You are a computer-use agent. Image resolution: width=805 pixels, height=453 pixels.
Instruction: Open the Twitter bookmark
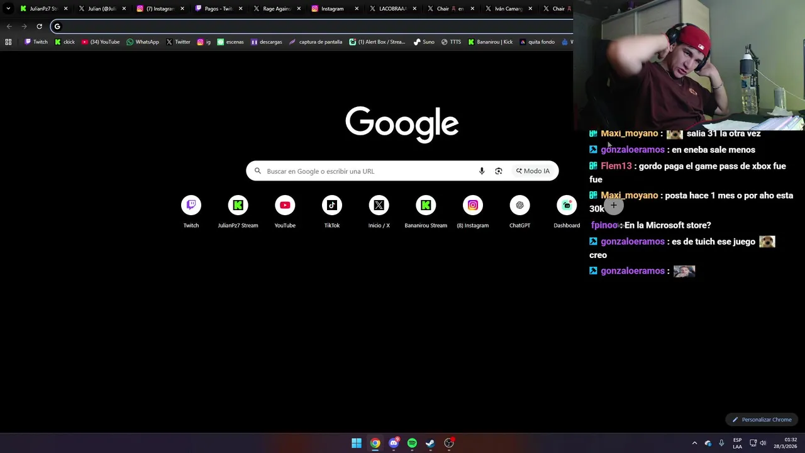[178, 42]
